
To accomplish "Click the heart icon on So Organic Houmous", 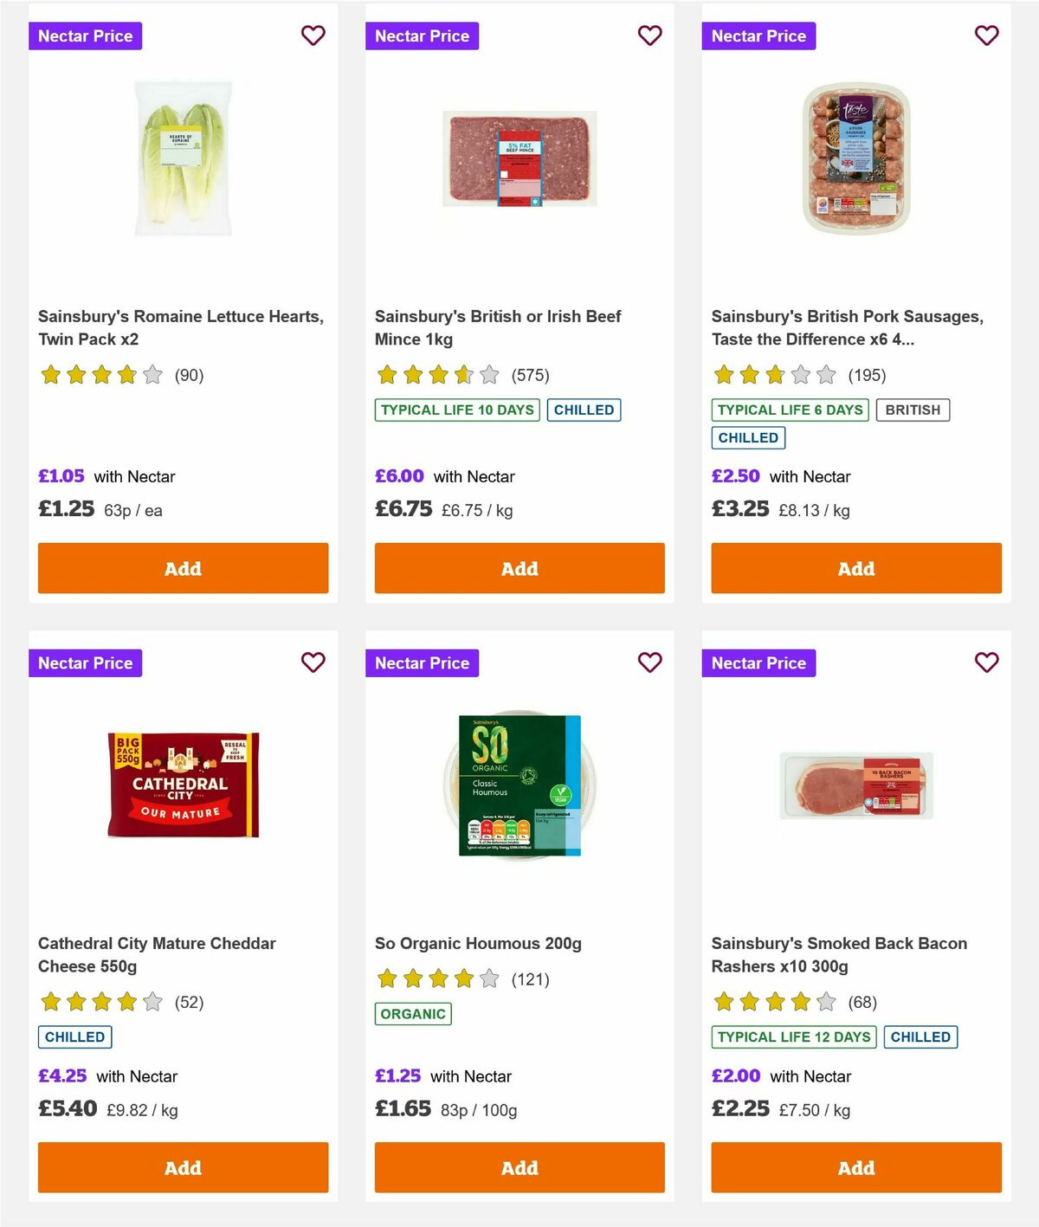I will point(649,662).
